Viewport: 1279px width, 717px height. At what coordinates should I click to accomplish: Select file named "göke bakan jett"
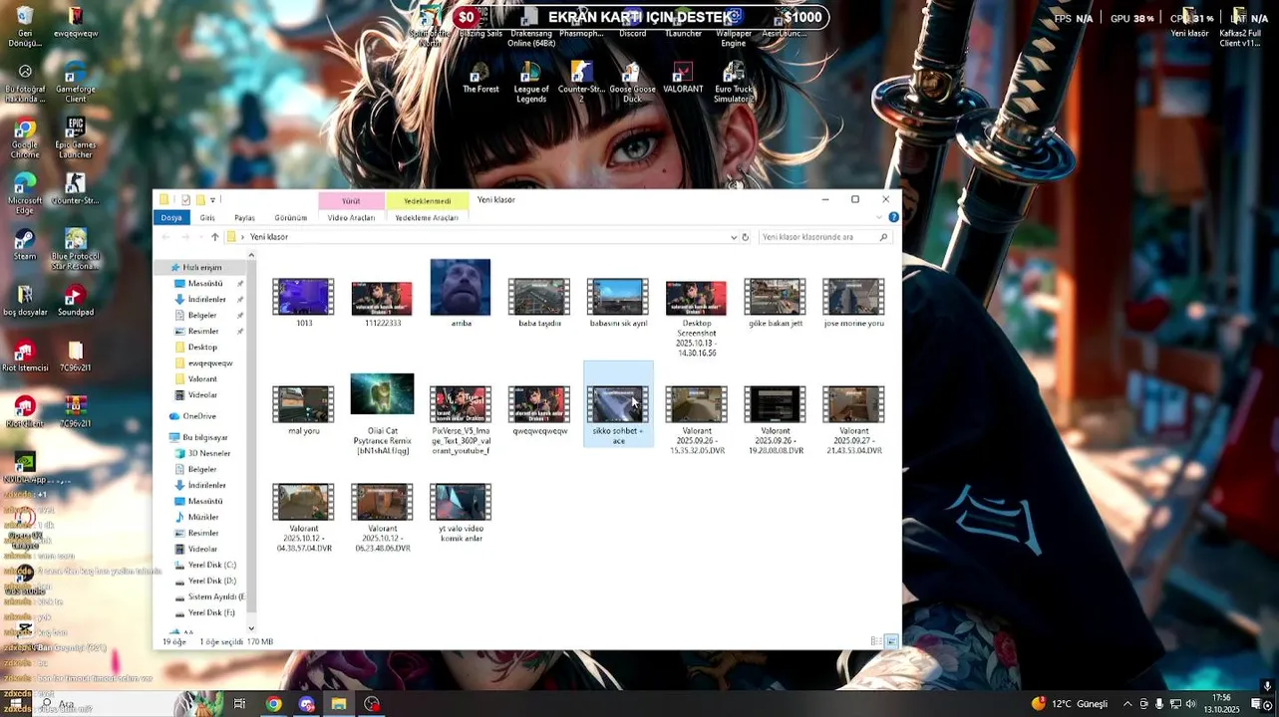pos(775,303)
